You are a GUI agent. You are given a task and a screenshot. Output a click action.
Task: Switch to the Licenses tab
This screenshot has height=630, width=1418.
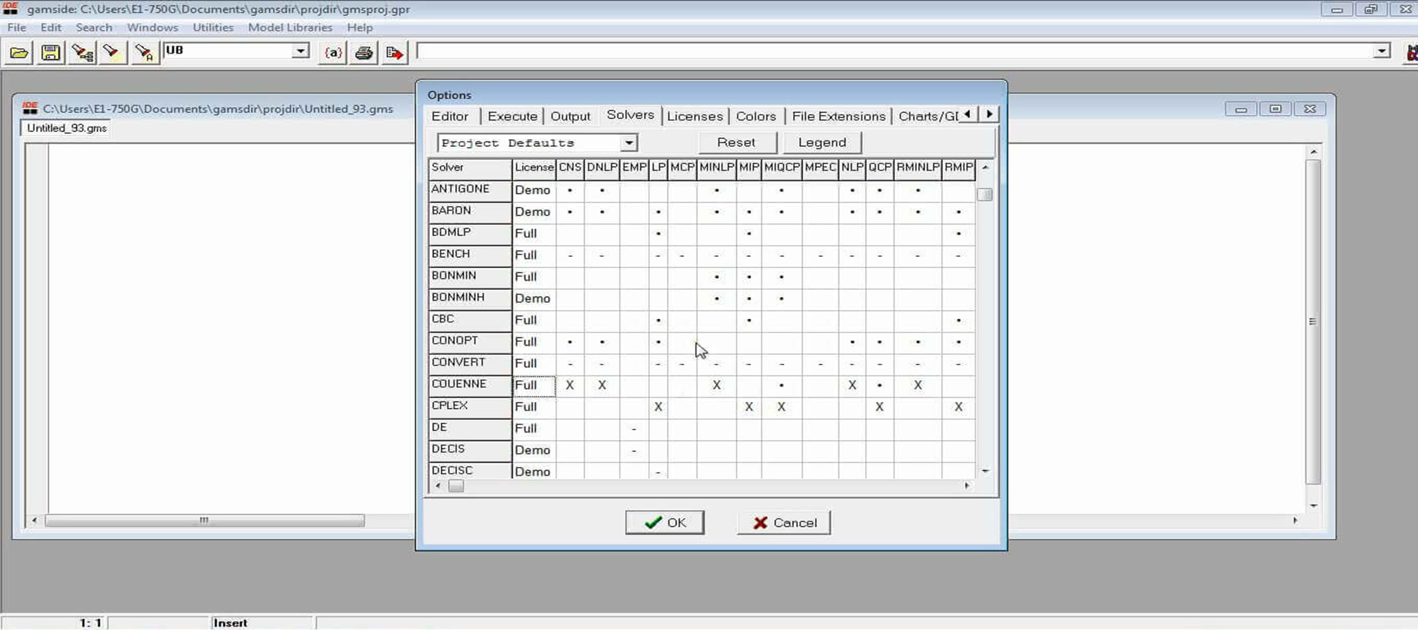695,116
